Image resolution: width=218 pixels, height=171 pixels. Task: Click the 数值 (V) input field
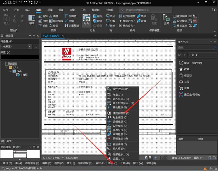(x=20, y=57)
